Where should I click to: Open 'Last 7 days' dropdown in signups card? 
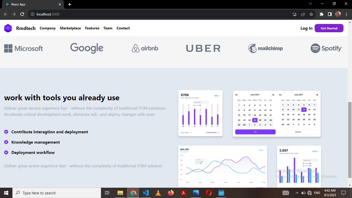click(187, 133)
